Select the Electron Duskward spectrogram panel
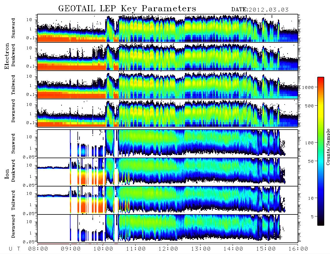Screen dimensions: 330x254 [168, 56]
